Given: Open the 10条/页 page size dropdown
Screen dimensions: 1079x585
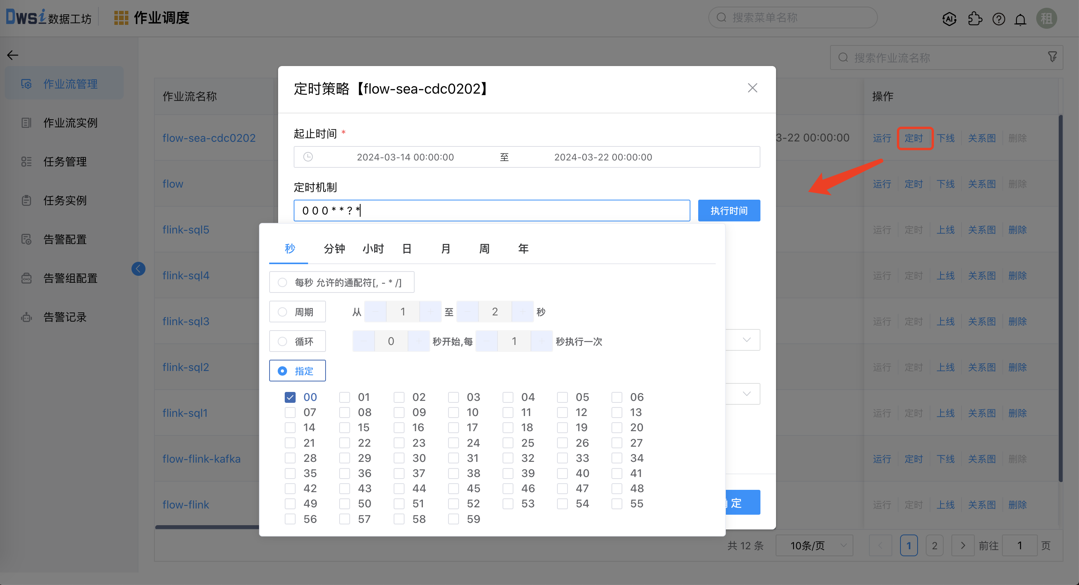Looking at the screenshot, I should pyautogui.click(x=814, y=545).
